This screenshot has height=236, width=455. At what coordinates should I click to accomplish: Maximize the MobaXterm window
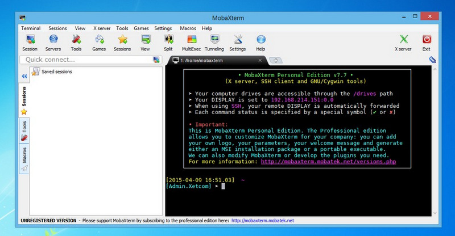pyautogui.click(x=415, y=16)
